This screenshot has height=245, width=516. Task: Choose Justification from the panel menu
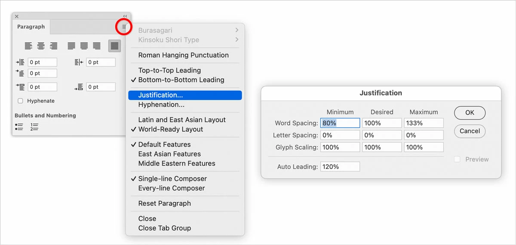pyautogui.click(x=160, y=95)
